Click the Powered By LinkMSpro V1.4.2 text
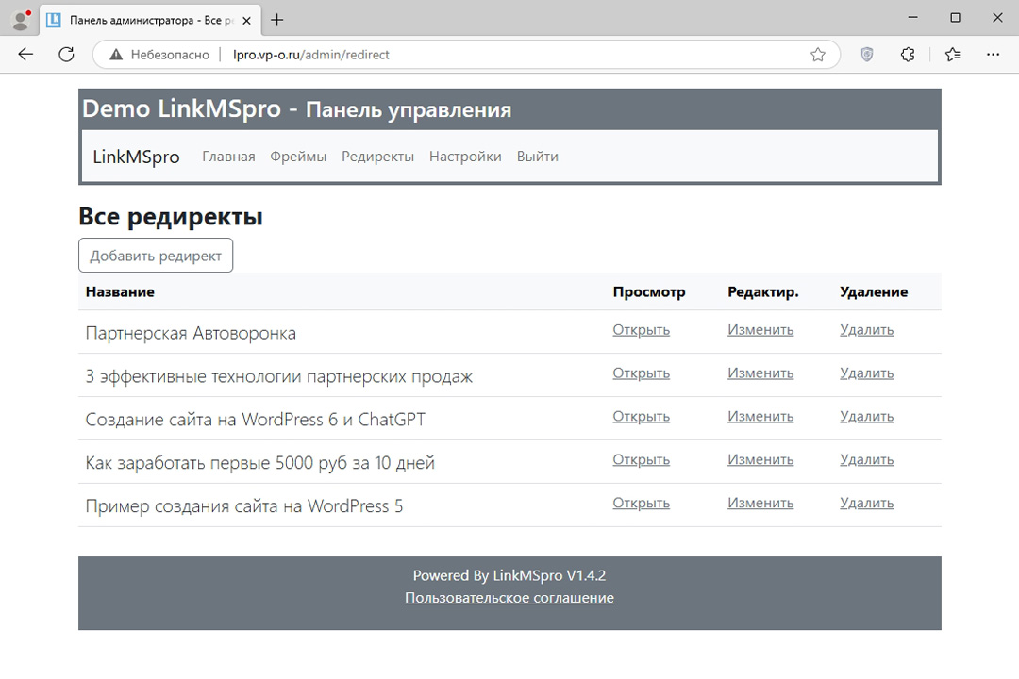1019x679 pixels. 509,575
